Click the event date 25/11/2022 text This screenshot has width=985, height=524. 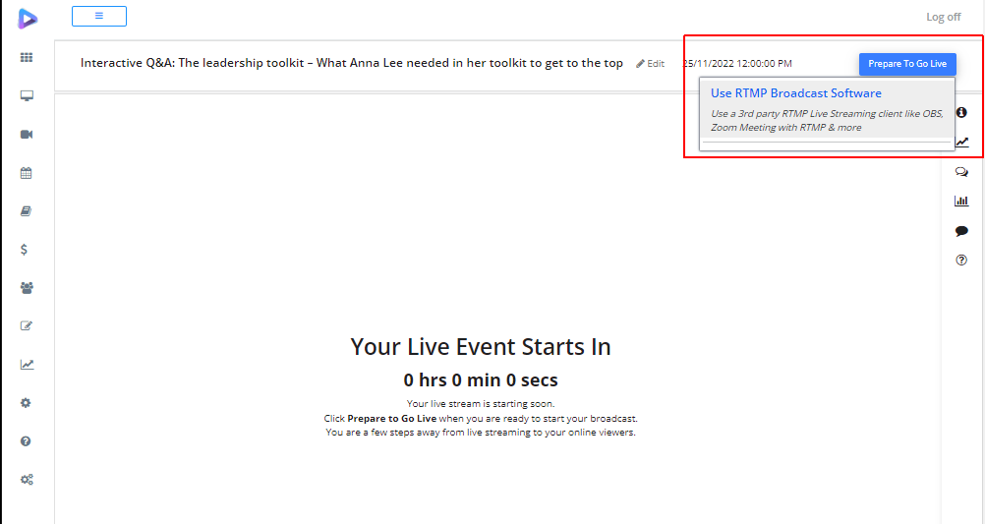(737, 64)
